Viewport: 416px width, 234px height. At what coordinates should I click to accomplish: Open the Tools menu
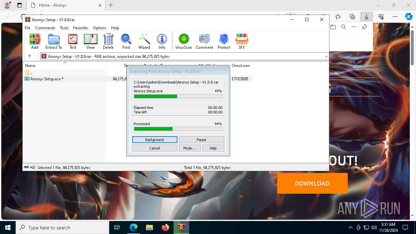pos(64,28)
